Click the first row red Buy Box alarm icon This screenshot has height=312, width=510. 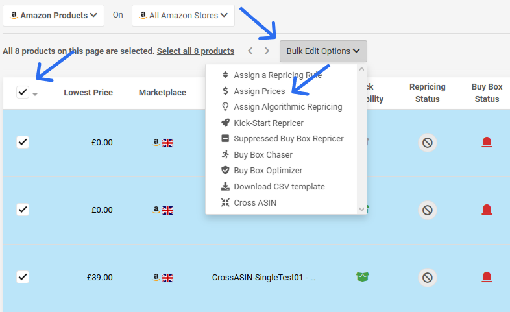point(487,142)
